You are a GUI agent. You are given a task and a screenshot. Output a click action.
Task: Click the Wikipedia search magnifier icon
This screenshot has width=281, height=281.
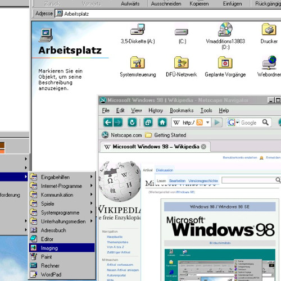pyautogui.click(x=278, y=180)
